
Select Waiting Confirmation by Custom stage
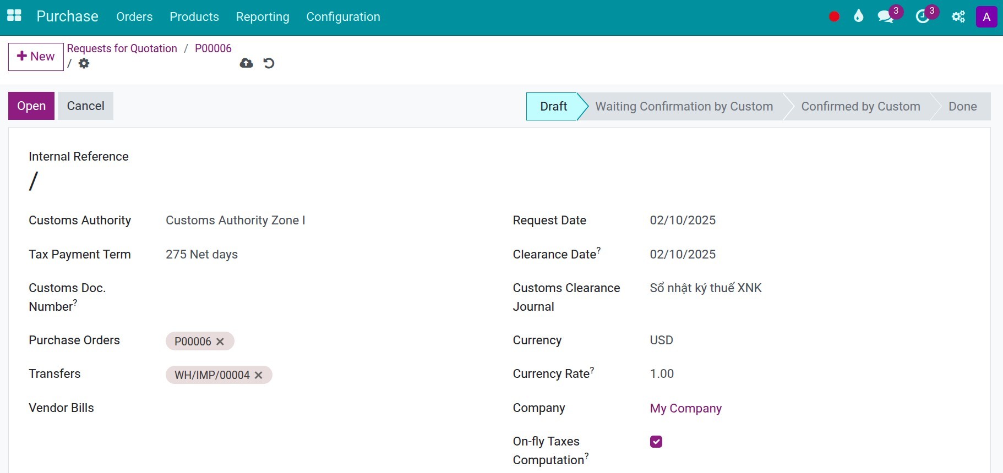pos(684,106)
